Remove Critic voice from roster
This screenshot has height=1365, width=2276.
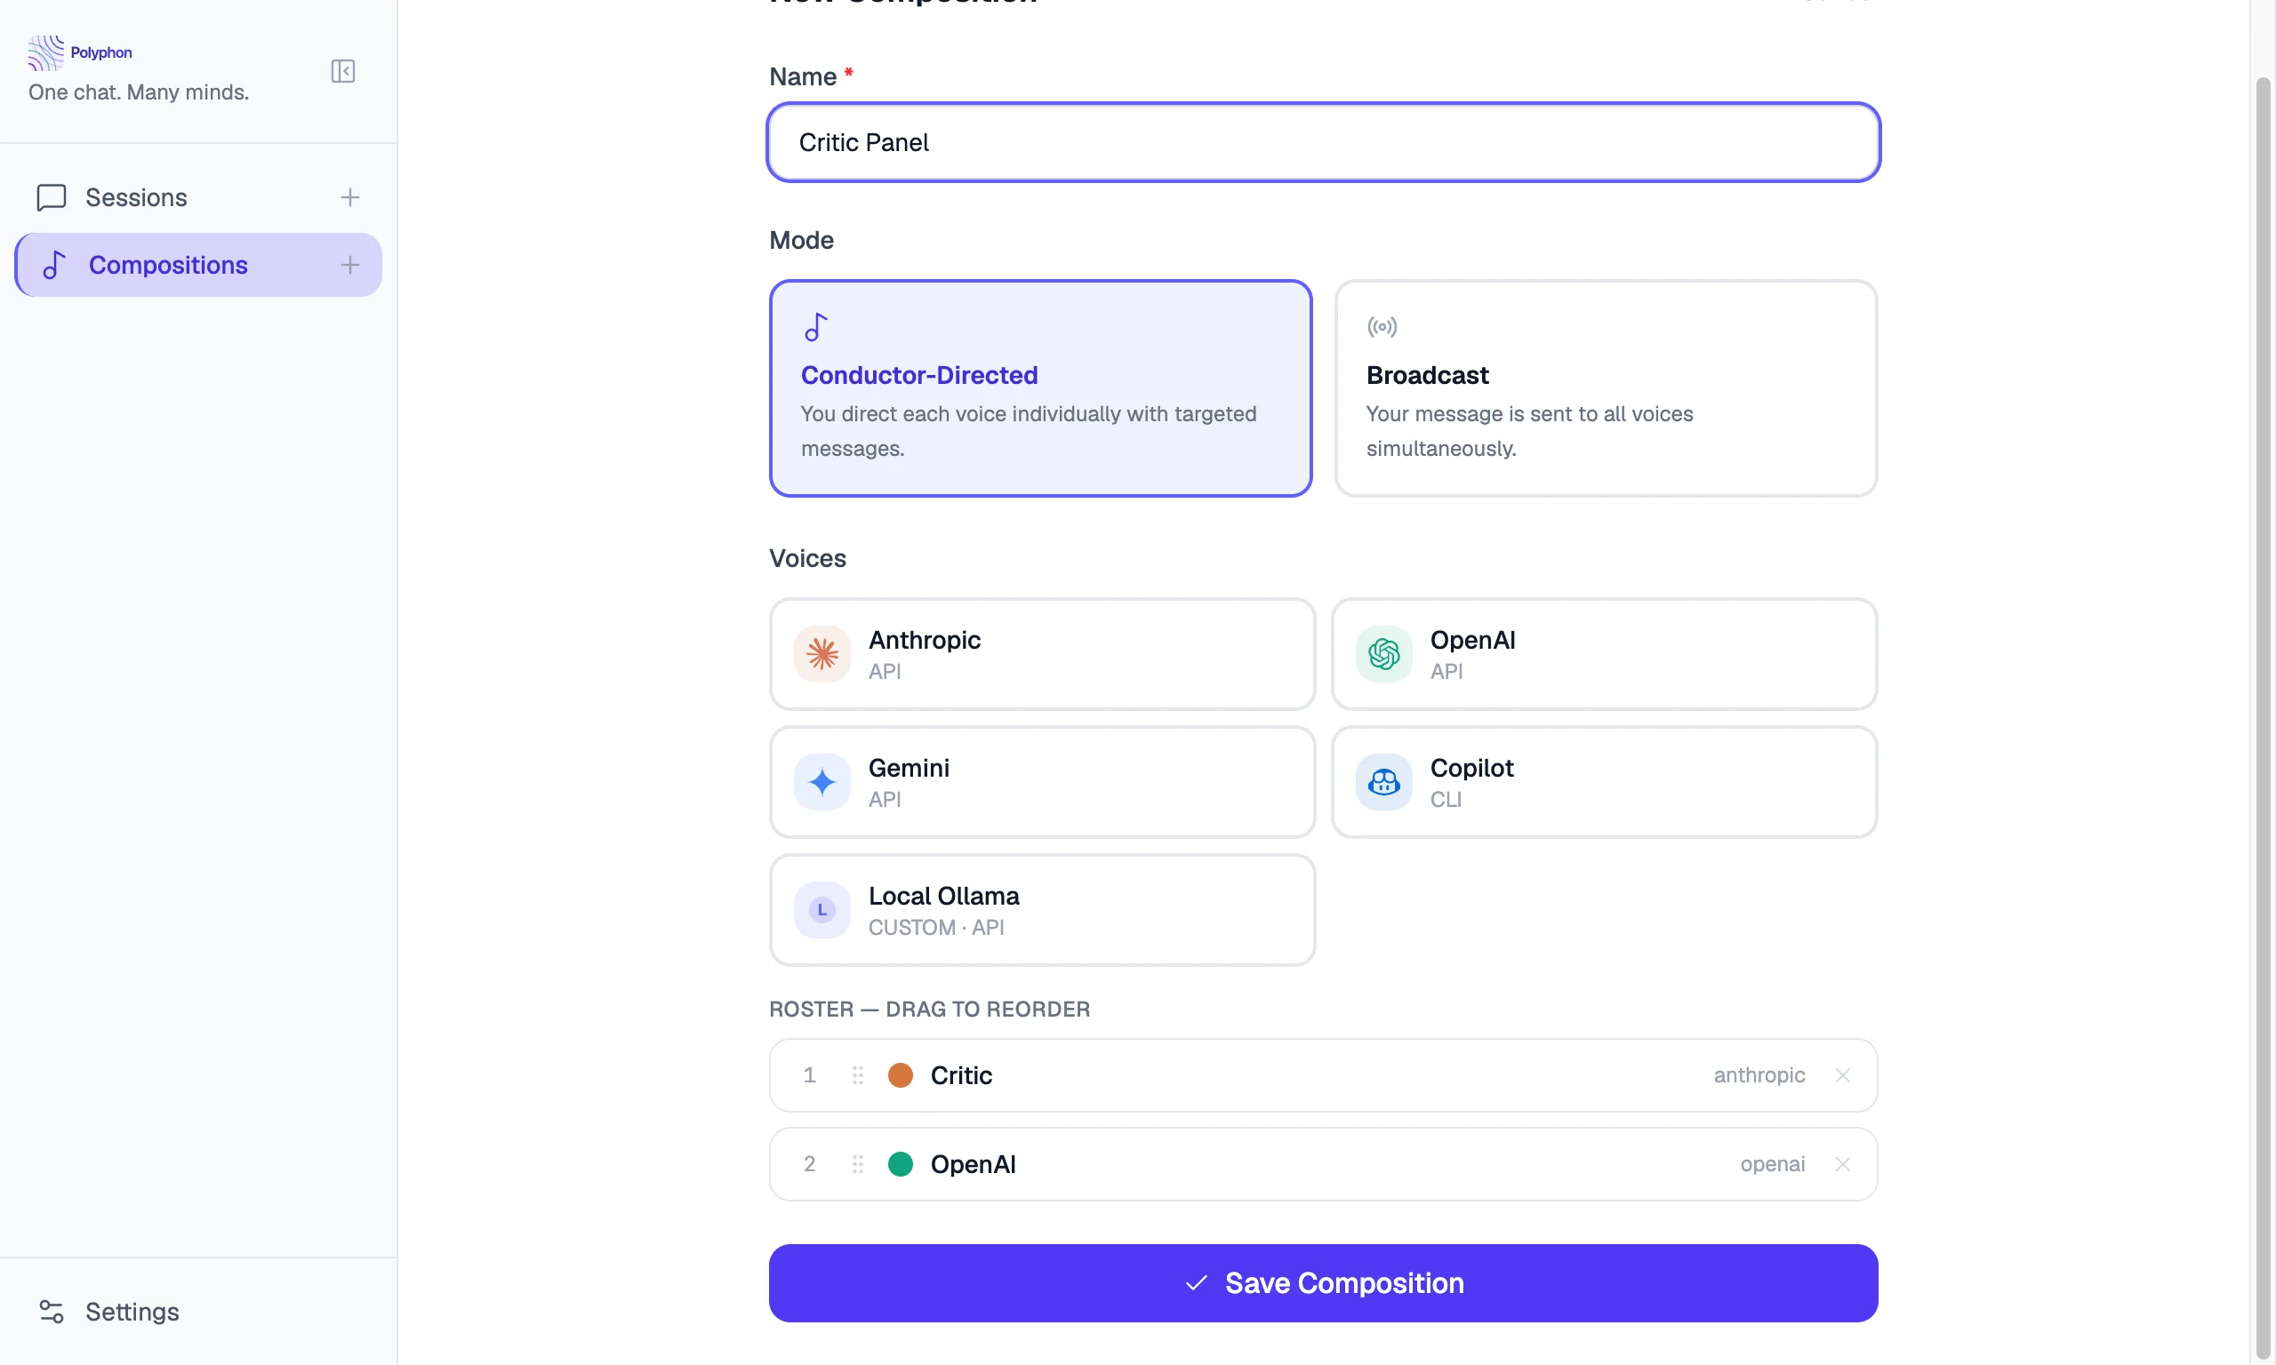tap(1842, 1075)
